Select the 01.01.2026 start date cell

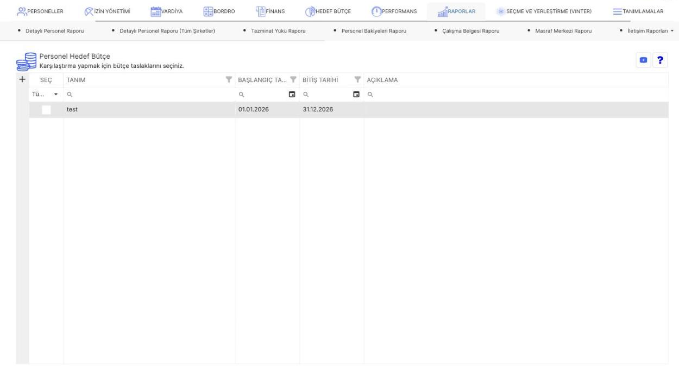point(267,110)
